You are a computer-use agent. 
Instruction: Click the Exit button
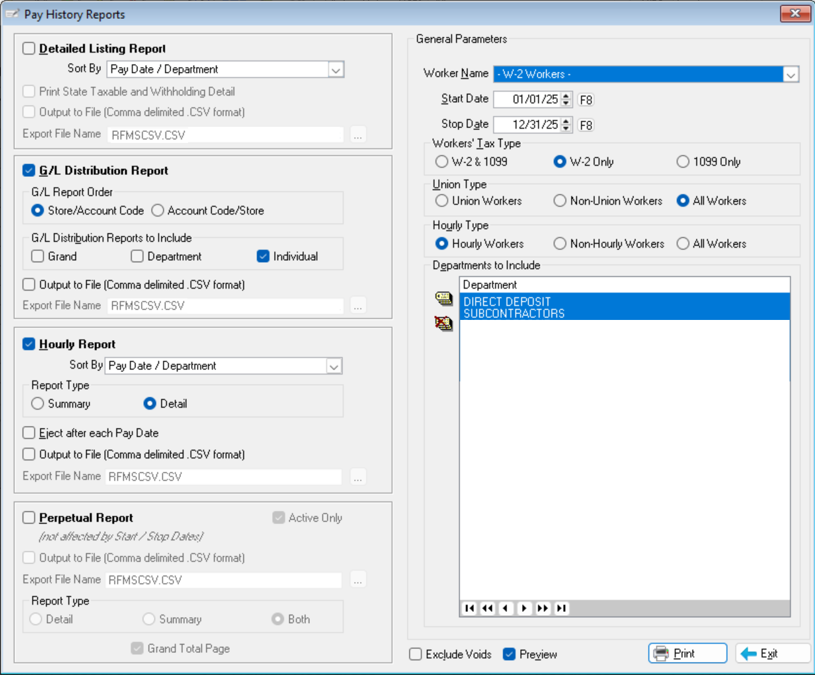click(x=773, y=654)
